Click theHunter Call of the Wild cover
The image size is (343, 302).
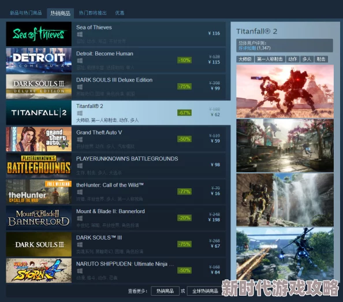click(39, 192)
